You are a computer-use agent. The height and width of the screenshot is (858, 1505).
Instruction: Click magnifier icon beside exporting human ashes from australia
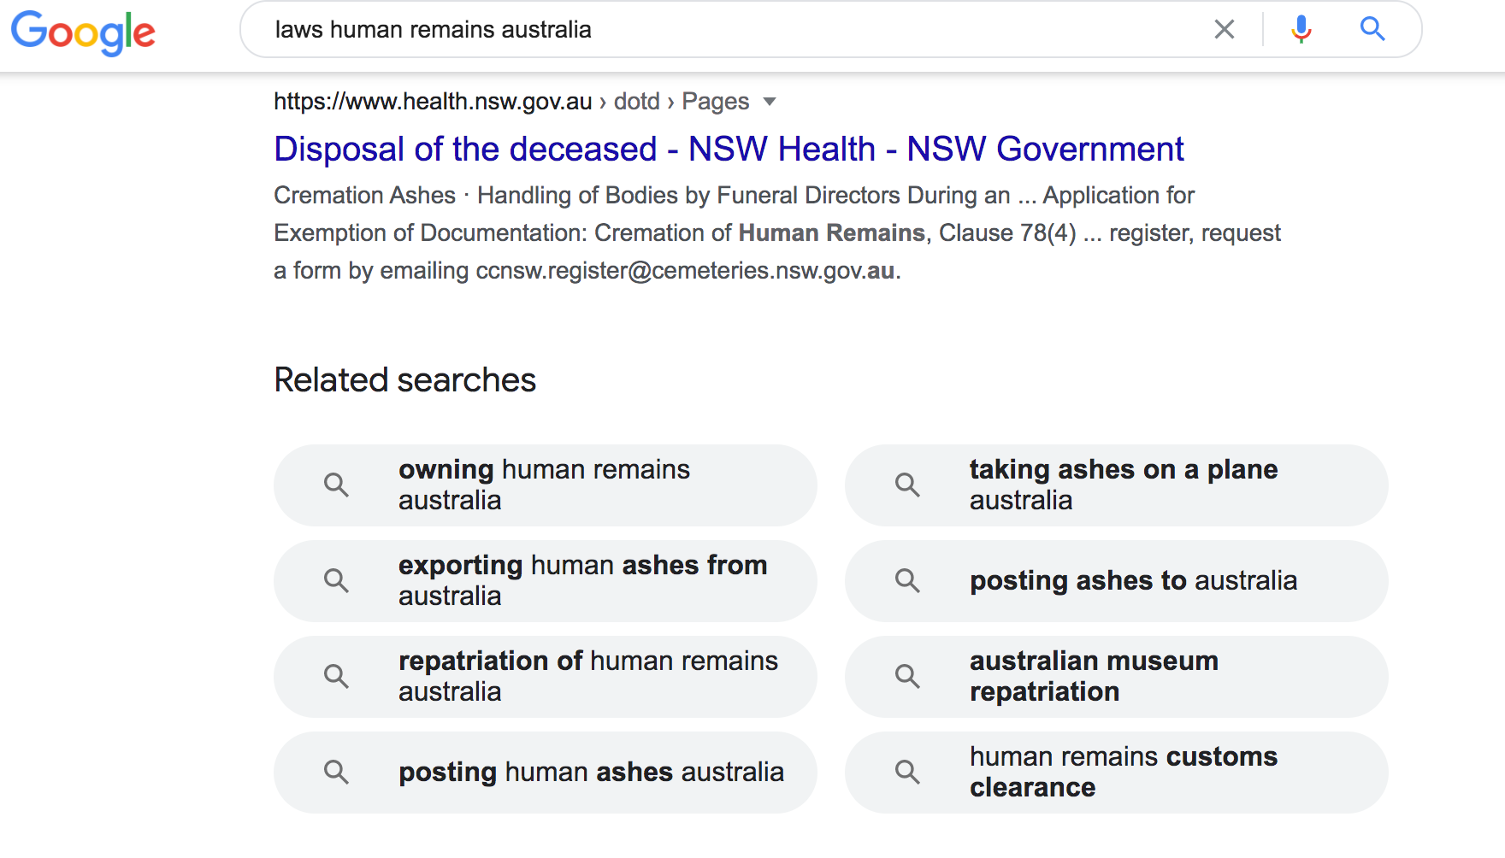click(x=336, y=581)
